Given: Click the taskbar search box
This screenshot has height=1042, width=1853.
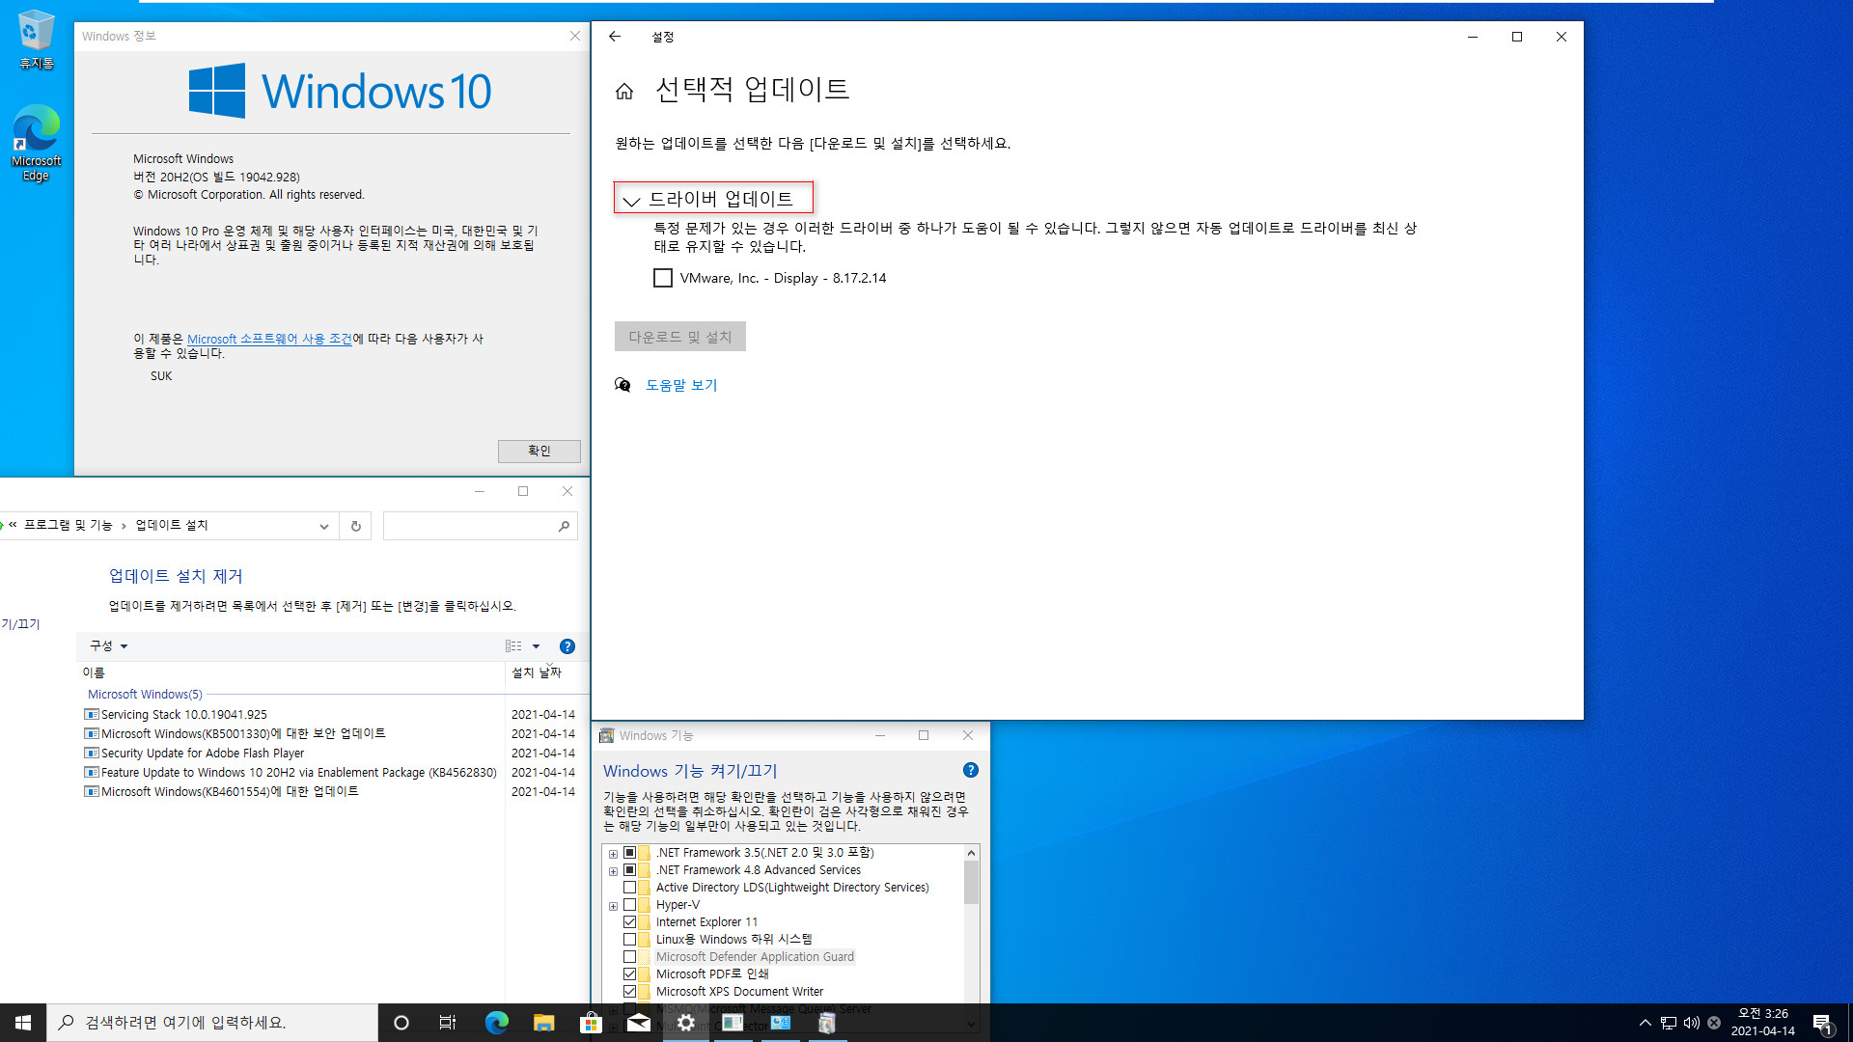Looking at the screenshot, I should click(x=212, y=1023).
